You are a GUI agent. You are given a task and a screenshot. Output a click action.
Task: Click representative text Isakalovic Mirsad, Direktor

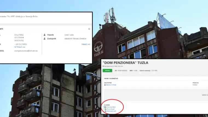pos(75,39)
